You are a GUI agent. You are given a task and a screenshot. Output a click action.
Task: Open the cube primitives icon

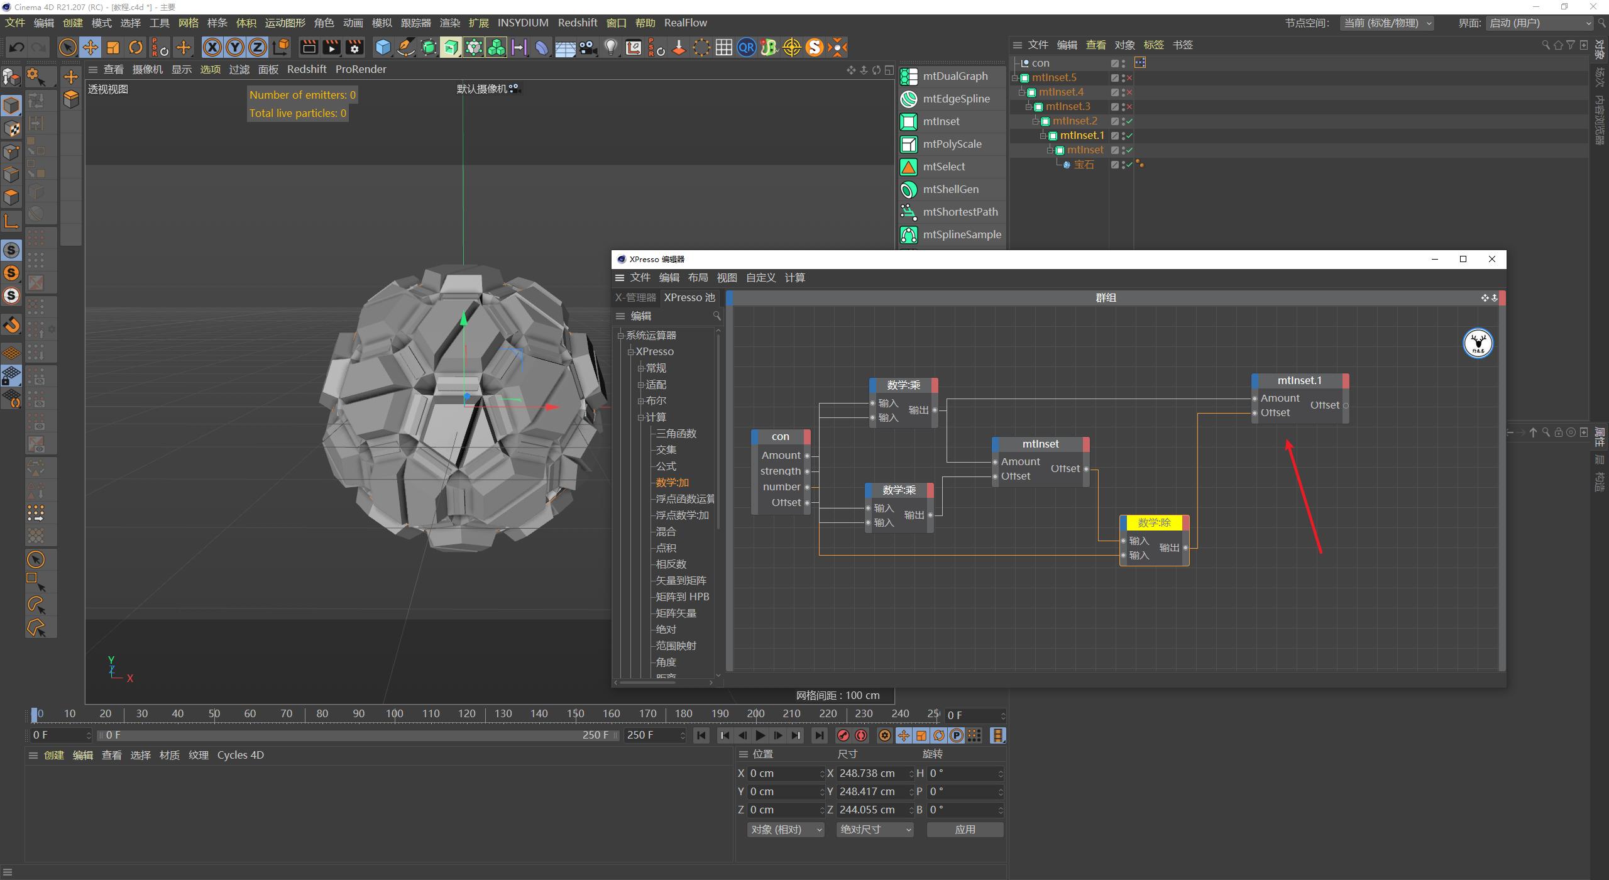coord(382,47)
